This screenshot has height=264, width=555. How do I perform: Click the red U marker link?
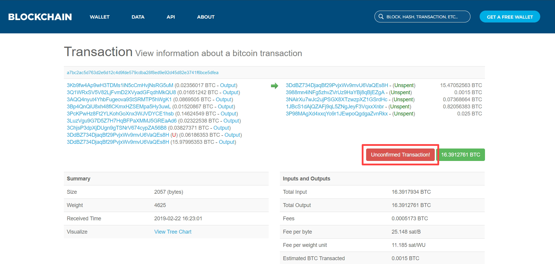pyautogui.click(x=174, y=135)
